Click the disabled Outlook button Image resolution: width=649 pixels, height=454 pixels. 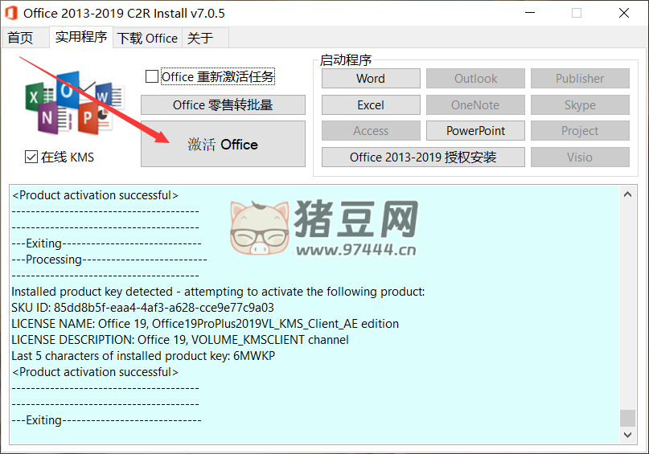coord(475,79)
